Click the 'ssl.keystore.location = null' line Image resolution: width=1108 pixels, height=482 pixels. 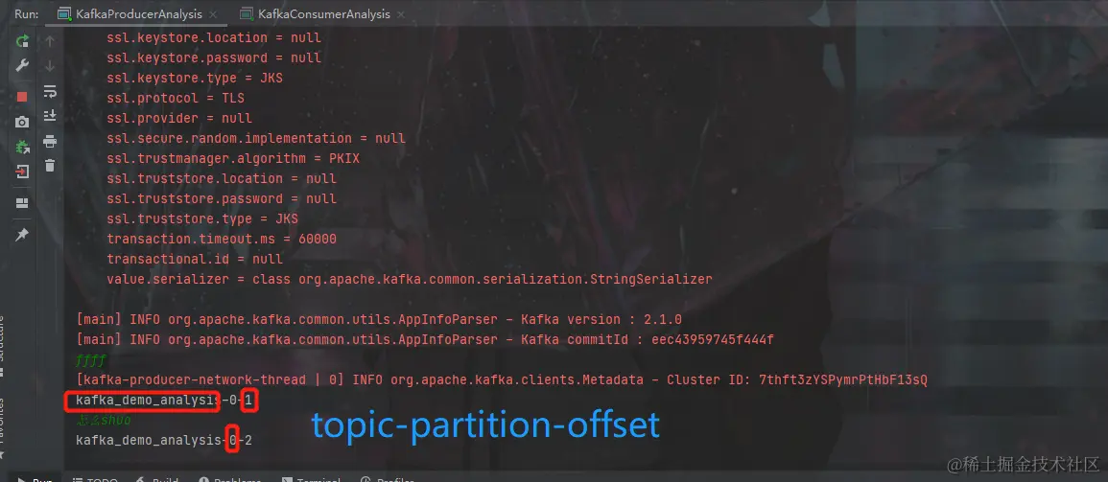pos(213,37)
